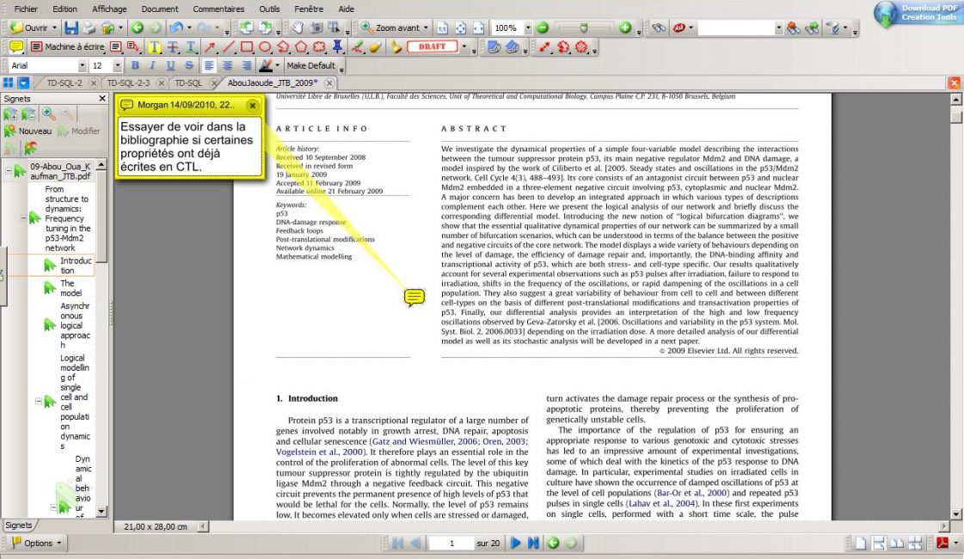This screenshot has width=964, height=559.
Task: Open the Arial font dropdown
Action: pyautogui.click(x=83, y=65)
